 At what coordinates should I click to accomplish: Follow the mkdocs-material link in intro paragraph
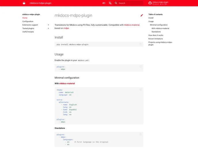[132, 25]
